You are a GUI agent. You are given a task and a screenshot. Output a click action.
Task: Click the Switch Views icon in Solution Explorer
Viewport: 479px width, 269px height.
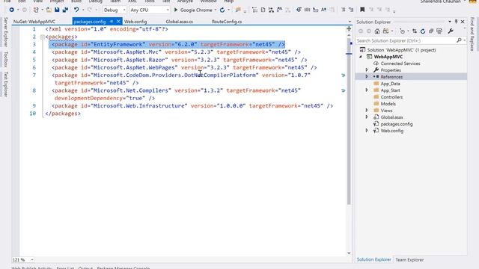click(386, 31)
